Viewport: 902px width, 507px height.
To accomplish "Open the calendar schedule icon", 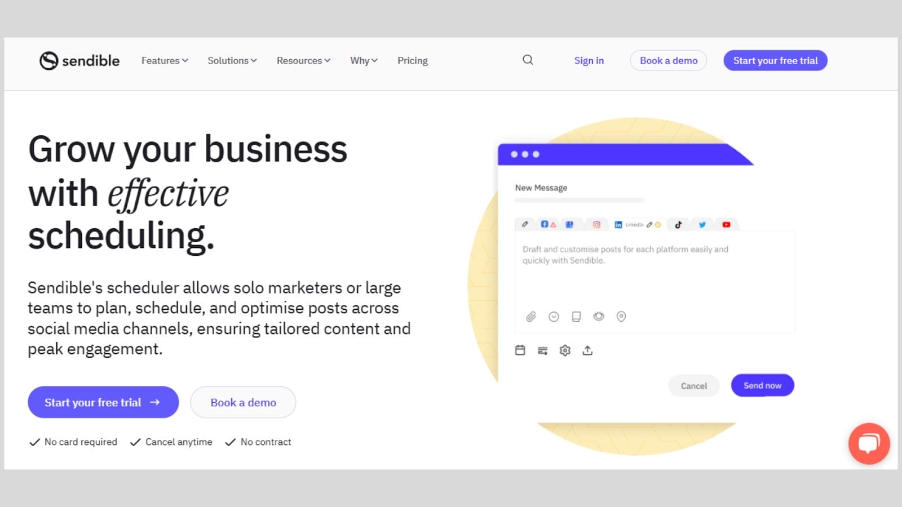I will pos(520,350).
